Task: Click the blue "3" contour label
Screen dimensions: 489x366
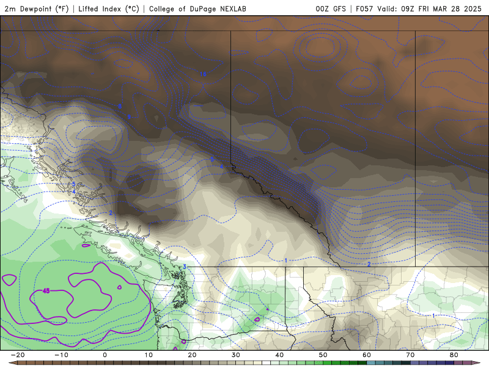Action: (x=185, y=267)
